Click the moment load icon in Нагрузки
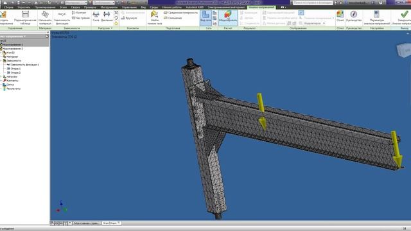The width and height of the screenshot is (411, 231). click(116, 18)
